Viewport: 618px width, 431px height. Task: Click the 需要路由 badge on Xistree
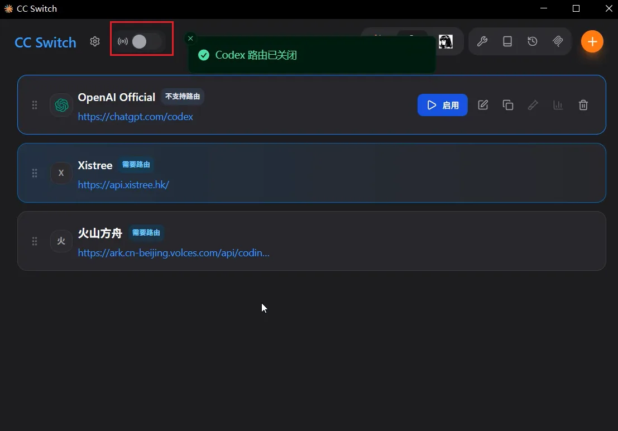pos(136,165)
